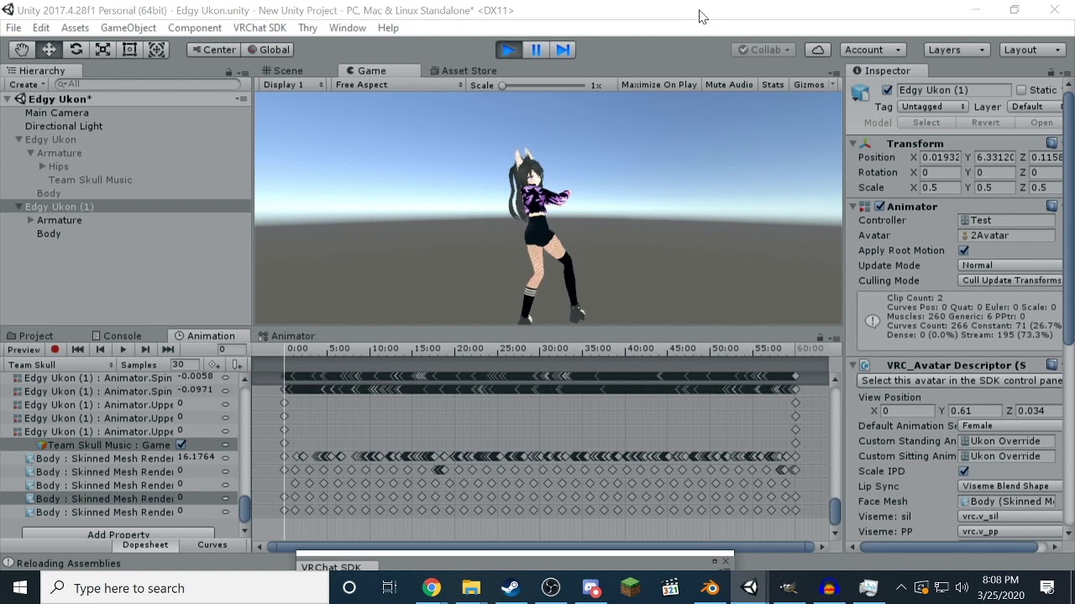Select the Rect transform tool

point(129,49)
